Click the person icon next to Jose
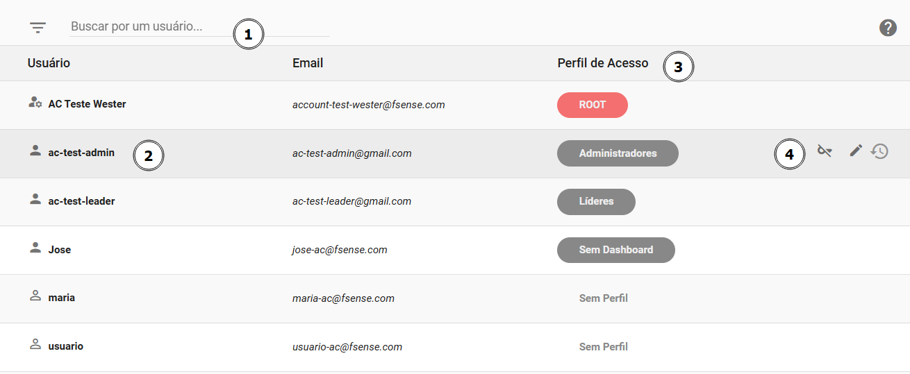The height and width of the screenshot is (374, 910). (x=35, y=248)
